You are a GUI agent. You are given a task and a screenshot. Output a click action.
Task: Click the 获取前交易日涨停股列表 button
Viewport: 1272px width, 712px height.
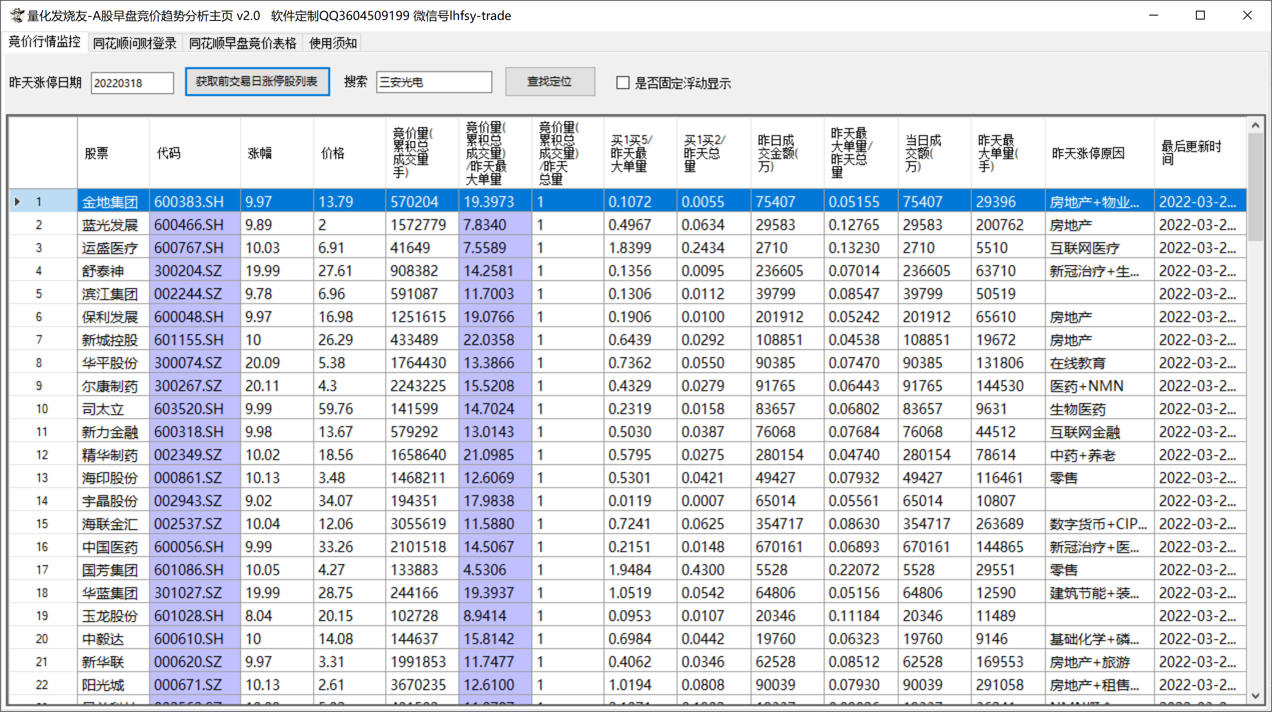(257, 81)
